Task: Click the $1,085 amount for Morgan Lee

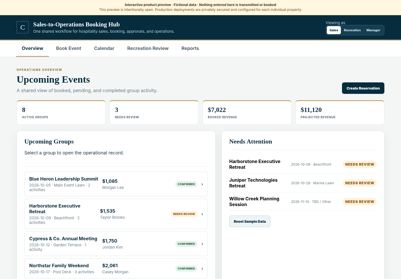Action: [x=110, y=181]
